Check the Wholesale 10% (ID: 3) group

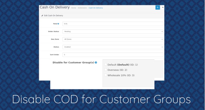click(x=105, y=75)
